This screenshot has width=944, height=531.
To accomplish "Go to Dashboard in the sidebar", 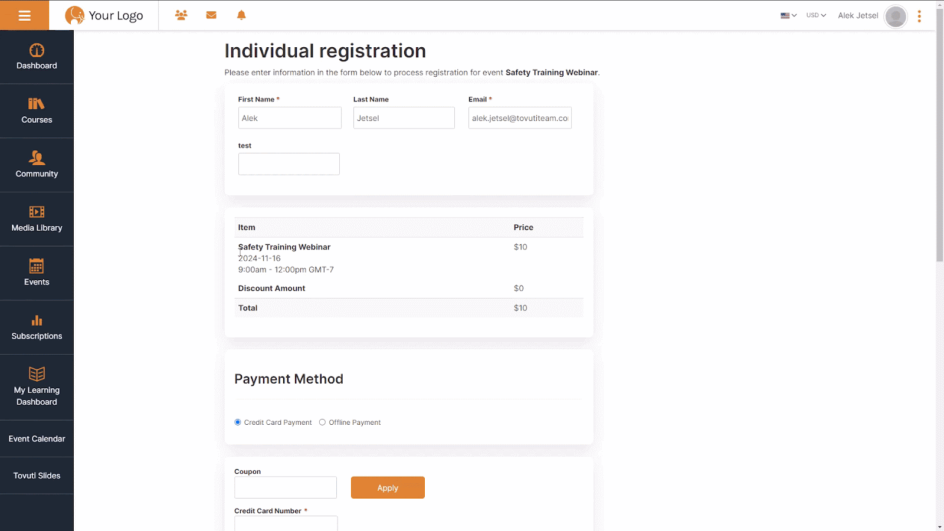I will point(37,57).
